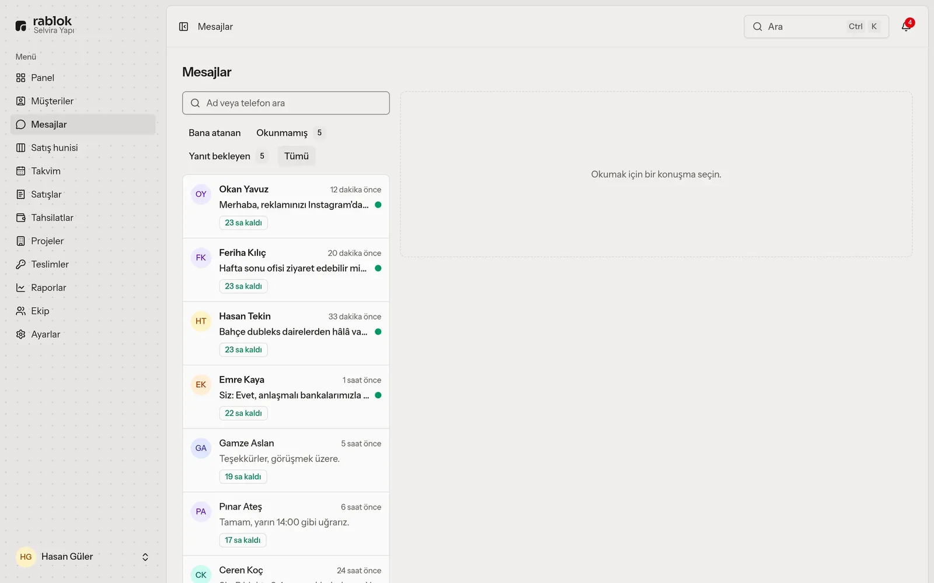Viewport: 934px width, 583px height.
Task: Select Mesajlar in the sidebar menu
Action: coord(83,124)
